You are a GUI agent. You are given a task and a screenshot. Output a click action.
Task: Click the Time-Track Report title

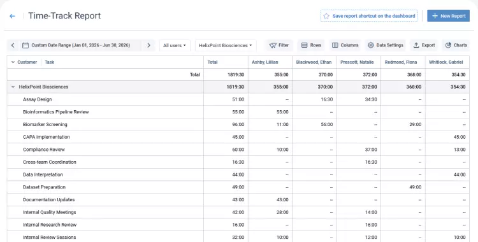64,16
